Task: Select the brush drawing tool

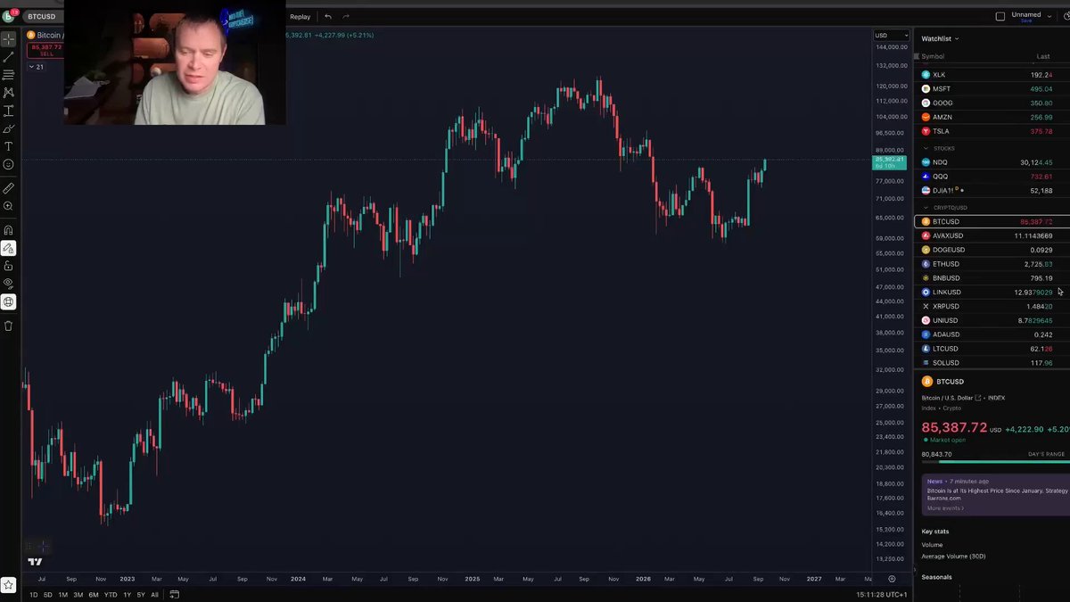Action: [9, 128]
